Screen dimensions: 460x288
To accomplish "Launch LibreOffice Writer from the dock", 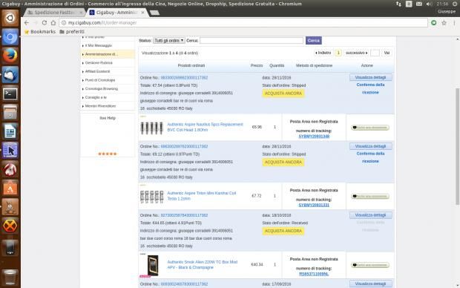I will [10, 131].
